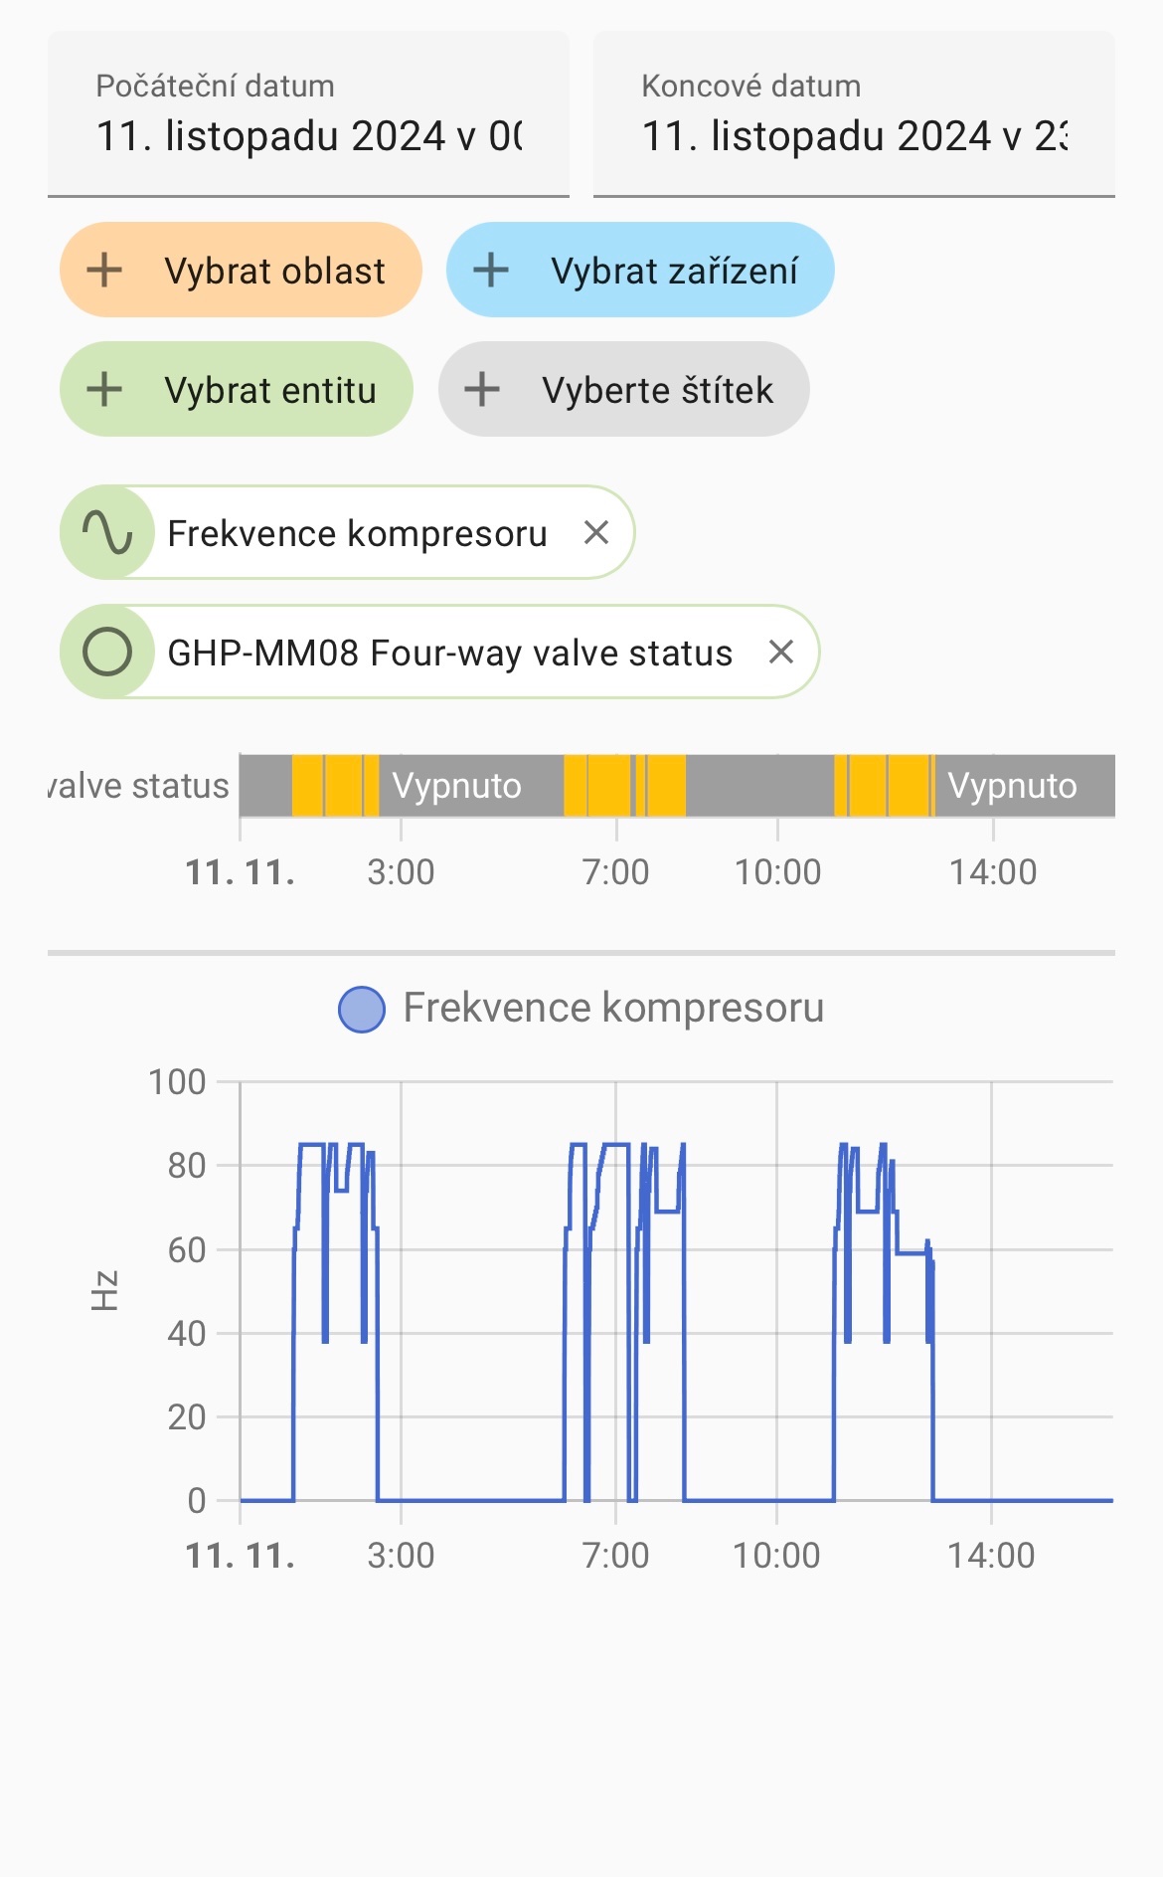Click yellow valve segment near 7:00

coord(609,786)
